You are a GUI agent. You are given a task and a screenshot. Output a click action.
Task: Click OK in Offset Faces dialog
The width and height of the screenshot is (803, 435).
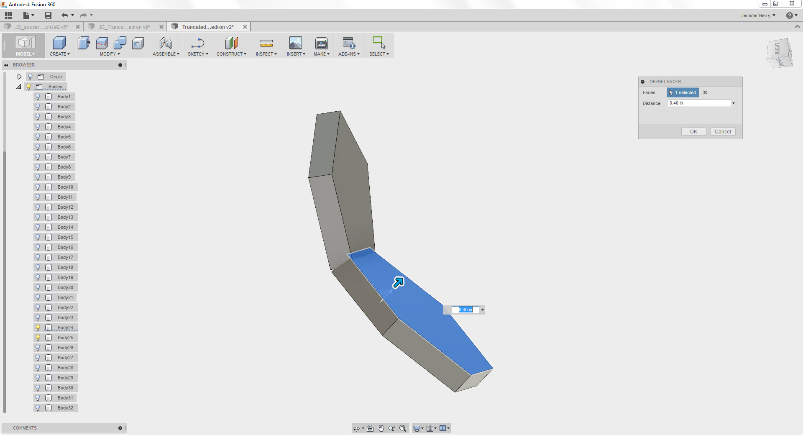click(693, 132)
